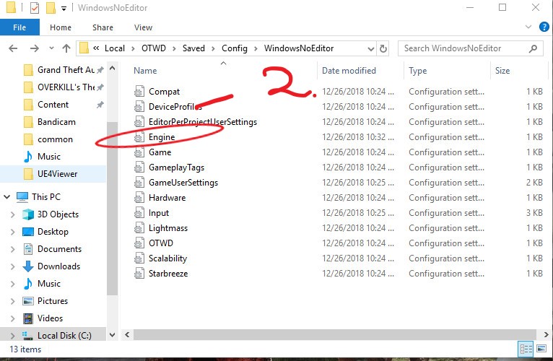Select the Lightmass file icon

pyautogui.click(x=139, y=228)
